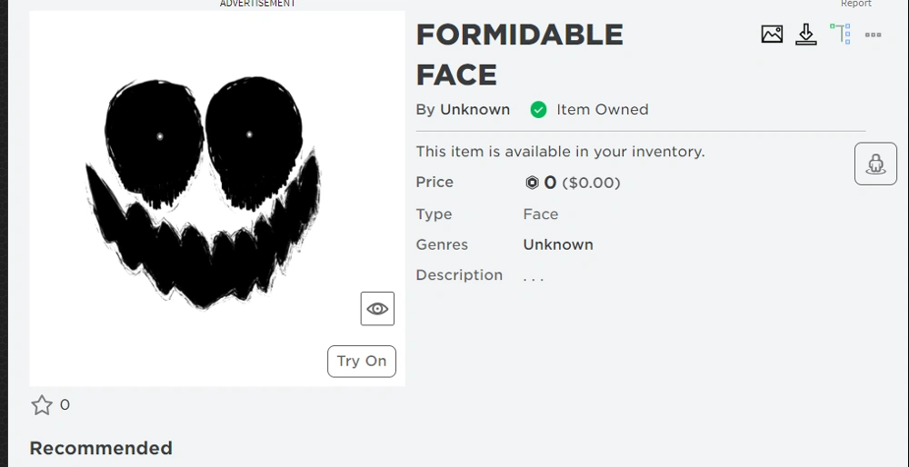The width and height of the screenshot is (909, 467).
Task: Click the Unknown genre link
Action: coord(558,244)
